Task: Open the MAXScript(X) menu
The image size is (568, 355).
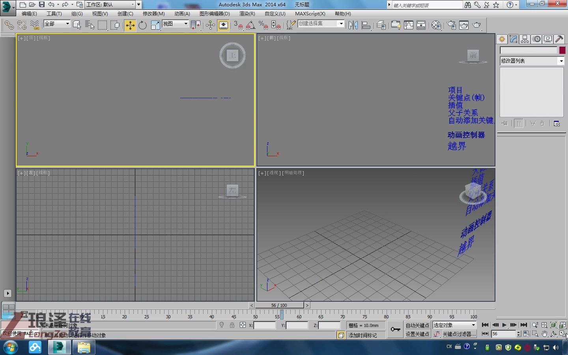Action: [x=310, y=14]
